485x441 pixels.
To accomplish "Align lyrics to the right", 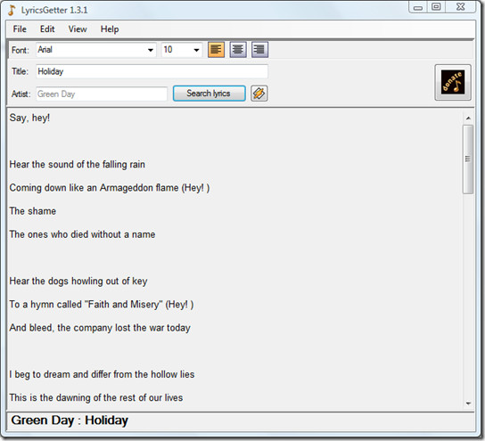I will [x=259, y=50].
